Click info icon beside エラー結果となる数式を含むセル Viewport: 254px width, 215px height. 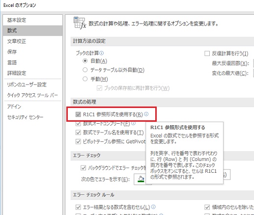pyautogui.click(x=153, y=207)
